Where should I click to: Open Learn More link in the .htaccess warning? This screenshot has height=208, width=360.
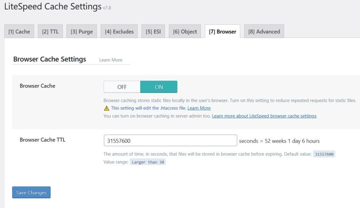199,108
